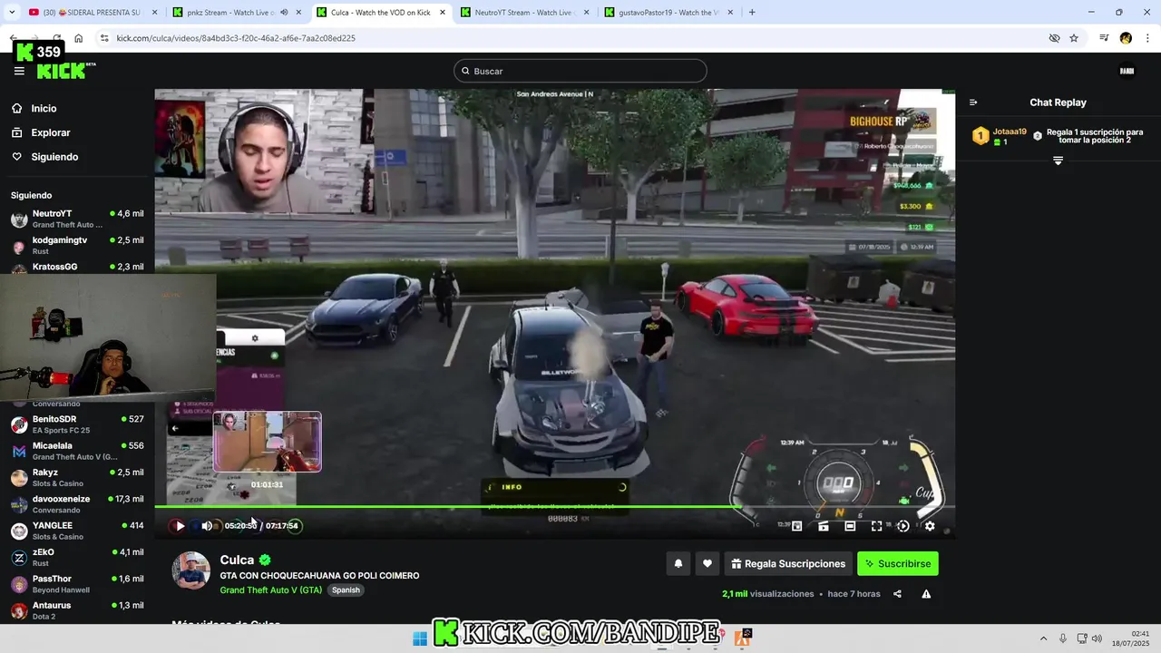The image size is (1161, 653).
Task: Click the address bar URL
Action: point(236,38)
